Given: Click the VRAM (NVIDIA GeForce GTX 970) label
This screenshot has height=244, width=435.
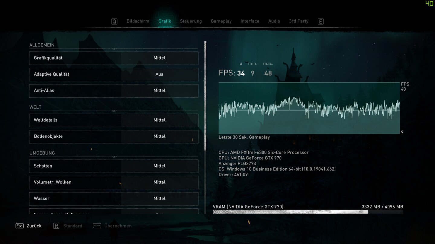Looking at the screenshot, I should 248,207.
